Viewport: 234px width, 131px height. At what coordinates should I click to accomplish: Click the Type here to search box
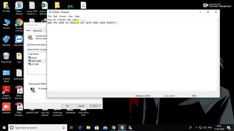(38, 128)
